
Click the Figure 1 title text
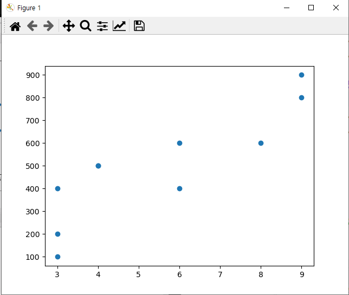[x=29, y=8]
